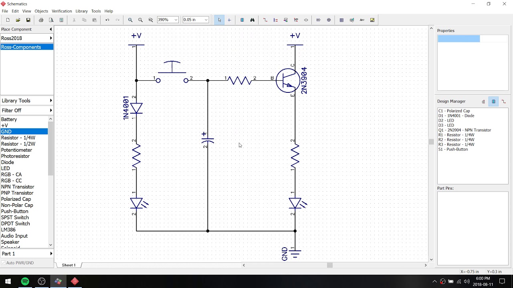
Task: Click the binoculars find icon
Action: pyautogui.click(x=252, y=20)
